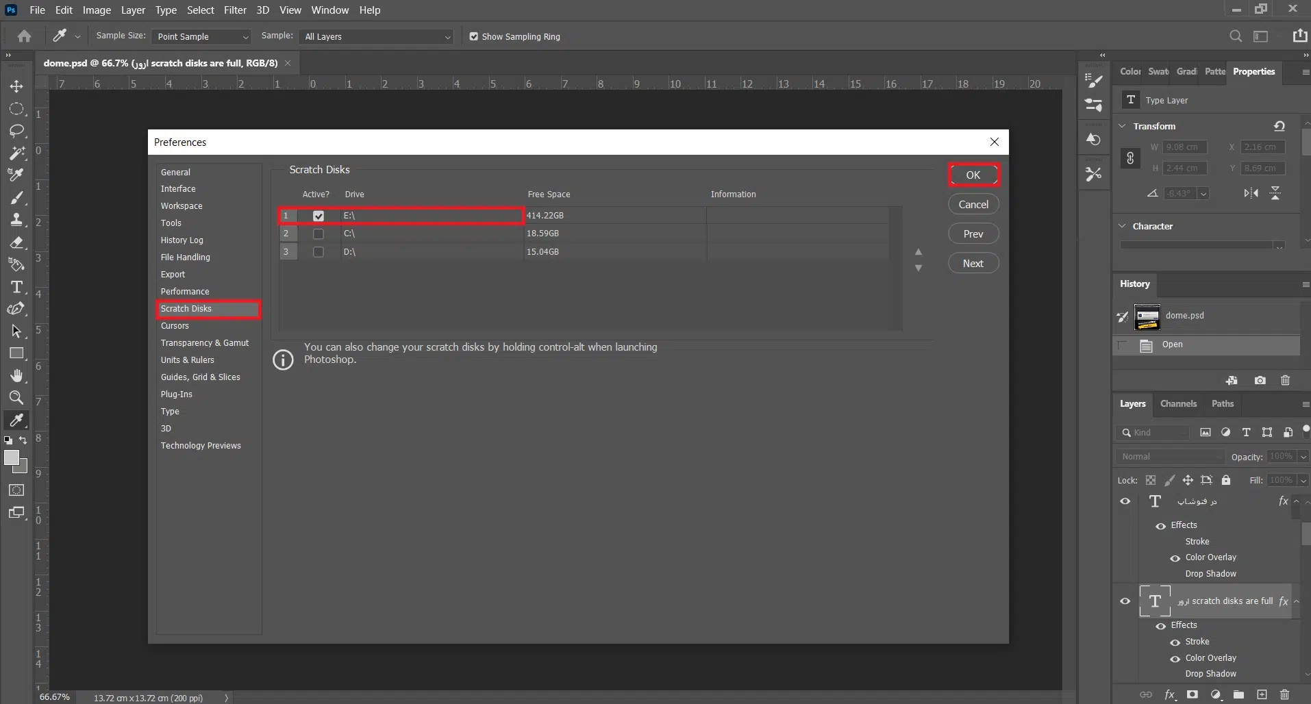This screenshot has width=1311, height=704.
Task: Create new snapshot camera icon
Action: (x=1260, y=380)
